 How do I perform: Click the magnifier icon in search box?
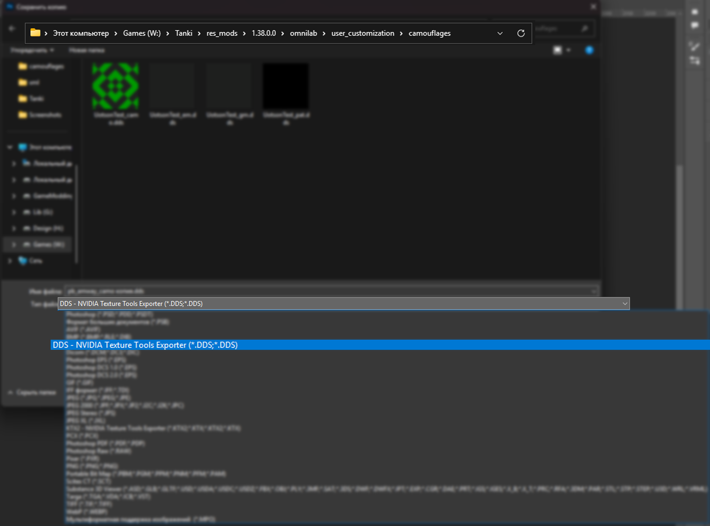pyautogui.click(x=584, y=29)
